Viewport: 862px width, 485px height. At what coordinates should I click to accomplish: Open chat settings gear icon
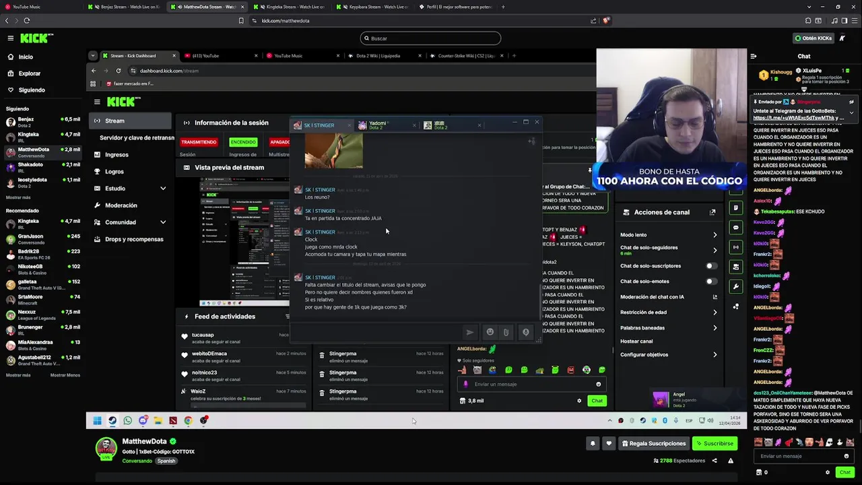coord(828,472)
